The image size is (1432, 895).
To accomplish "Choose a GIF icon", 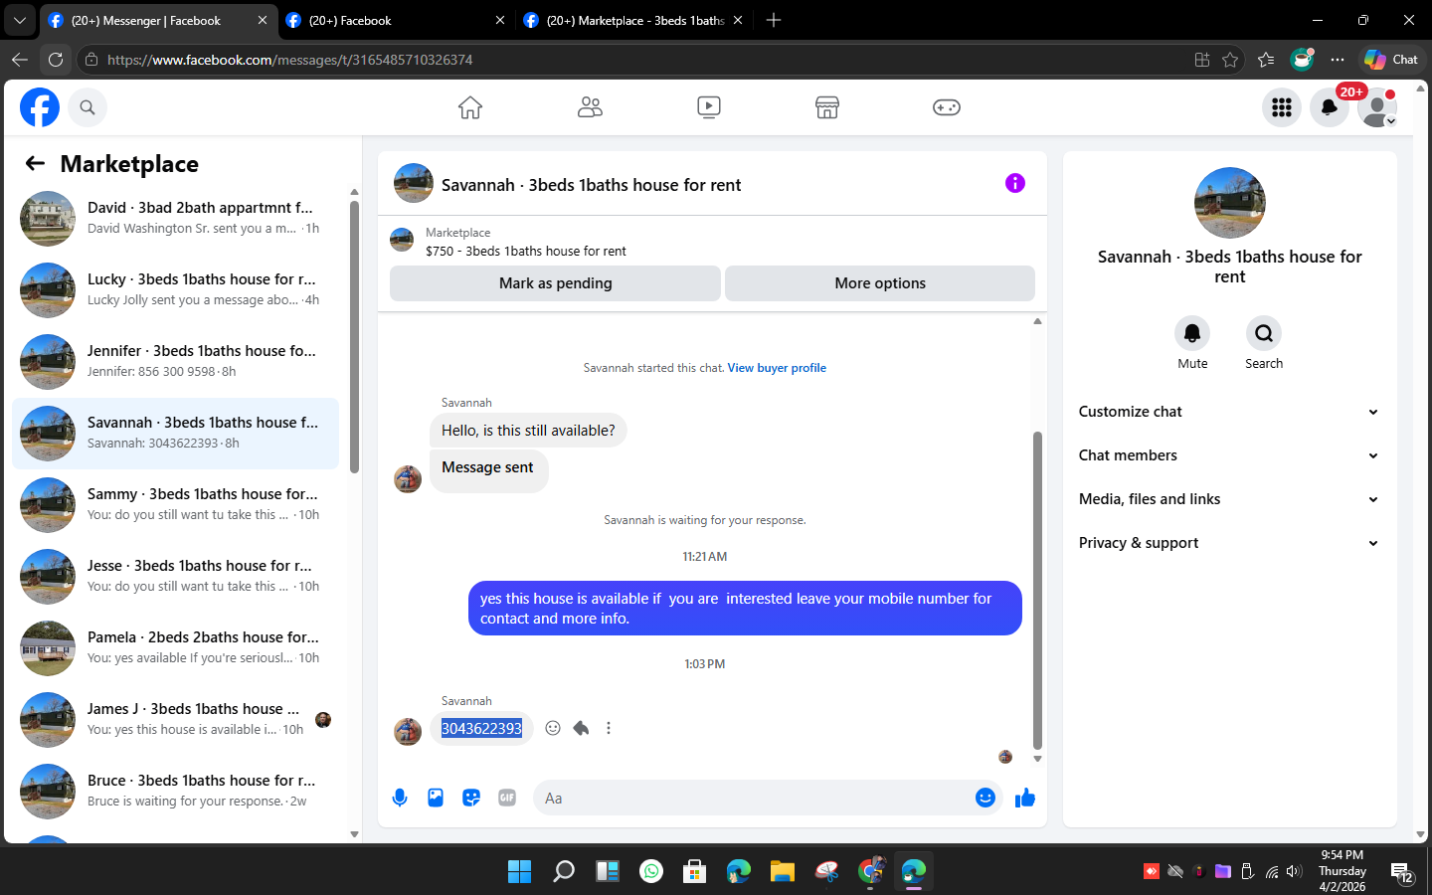I will [x=507, y=798].
